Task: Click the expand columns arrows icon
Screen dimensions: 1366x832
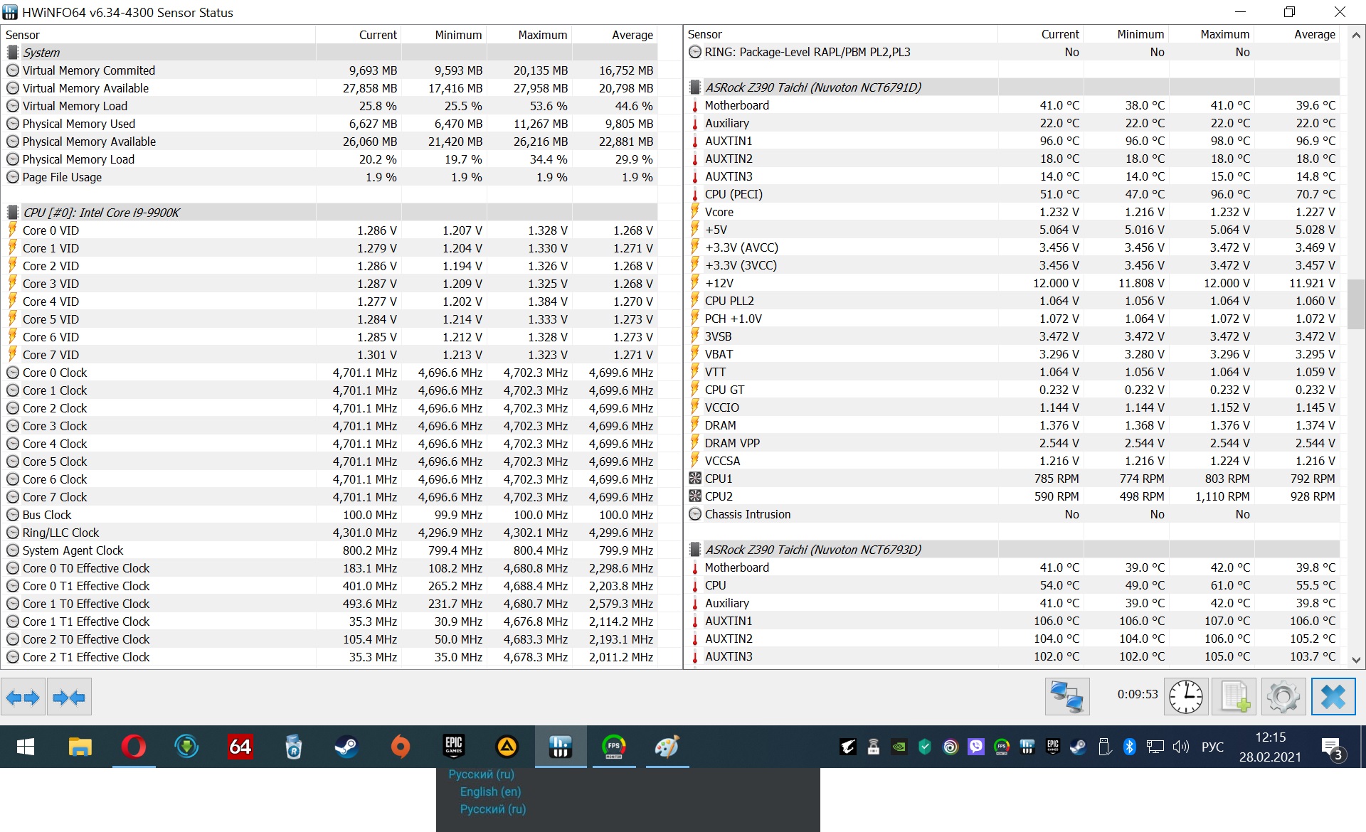Action: tap(23, 698)
